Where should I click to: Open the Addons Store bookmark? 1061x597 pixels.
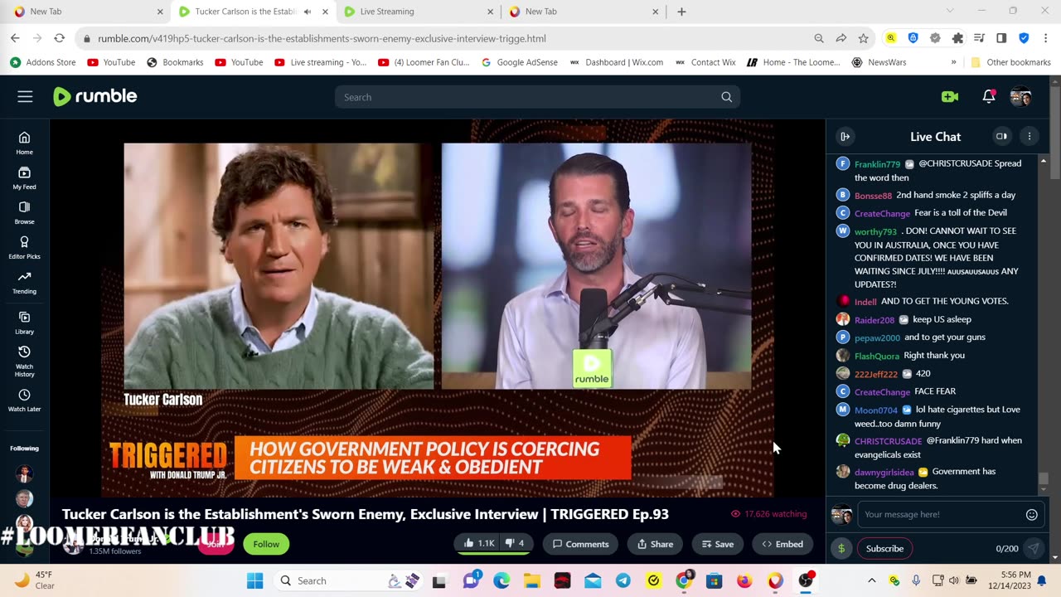pyautogui.click(x=42, y=62)
